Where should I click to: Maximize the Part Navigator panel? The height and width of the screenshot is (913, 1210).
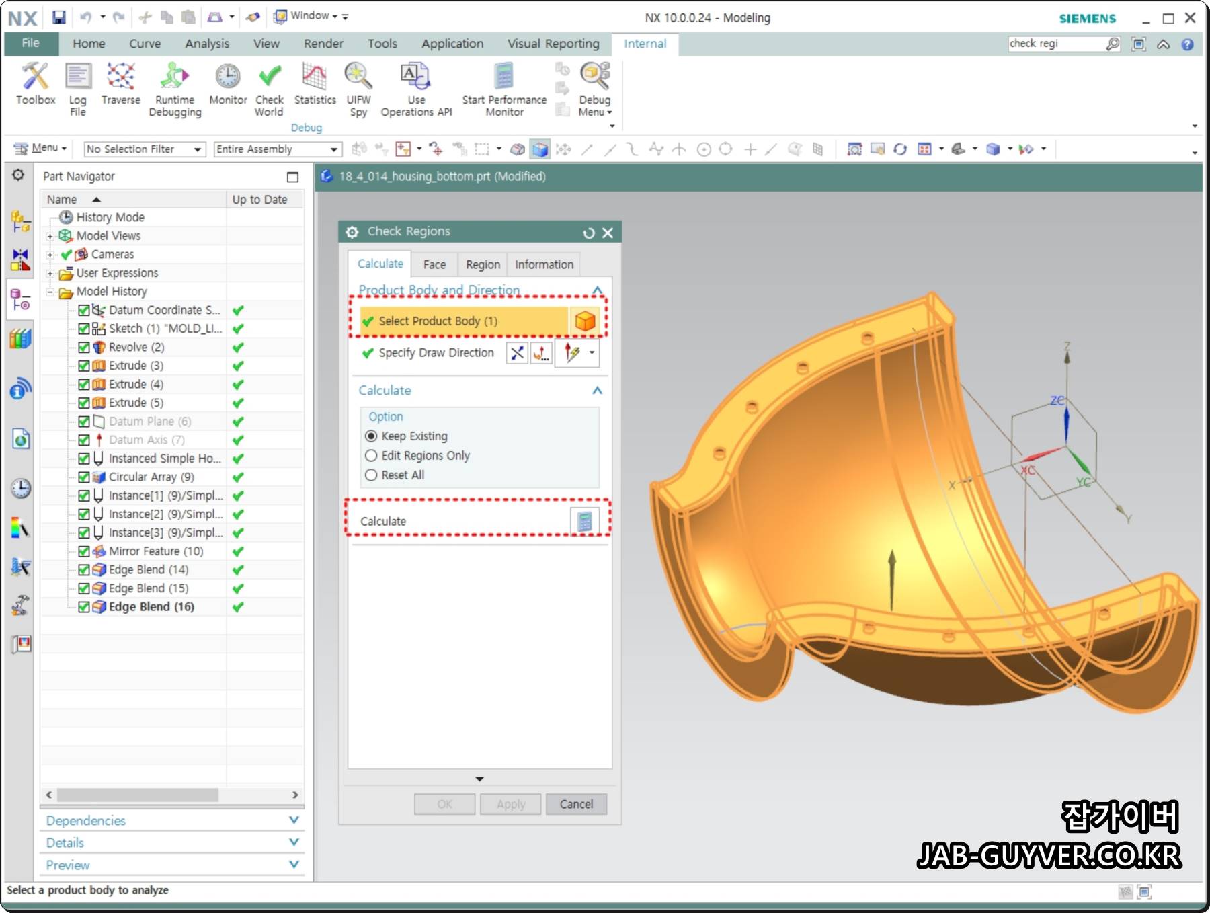point(292,177)
